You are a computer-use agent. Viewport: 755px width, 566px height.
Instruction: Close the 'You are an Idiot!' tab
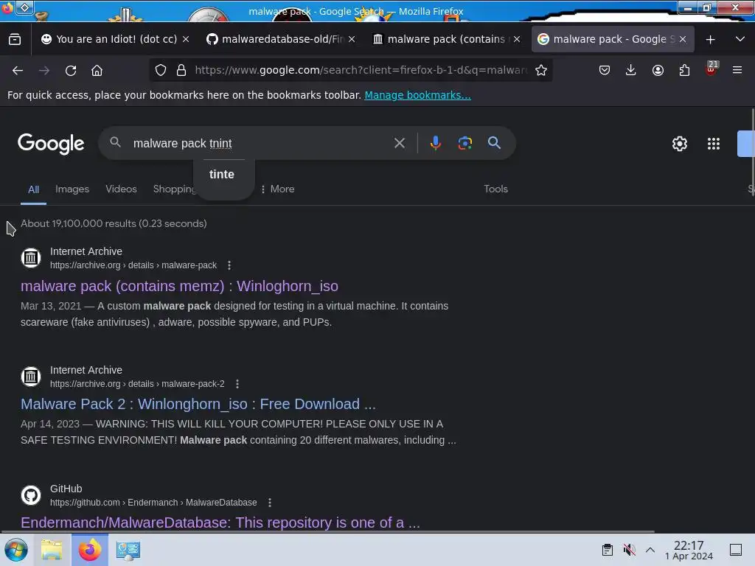click(186, 39)
